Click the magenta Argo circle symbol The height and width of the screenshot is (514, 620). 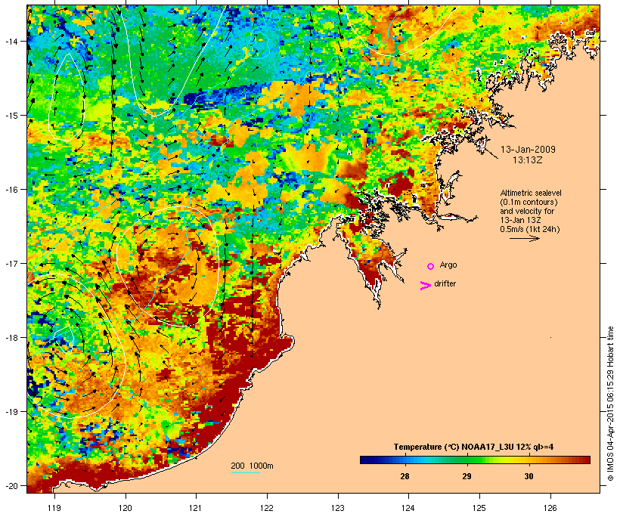pos(431,266)
